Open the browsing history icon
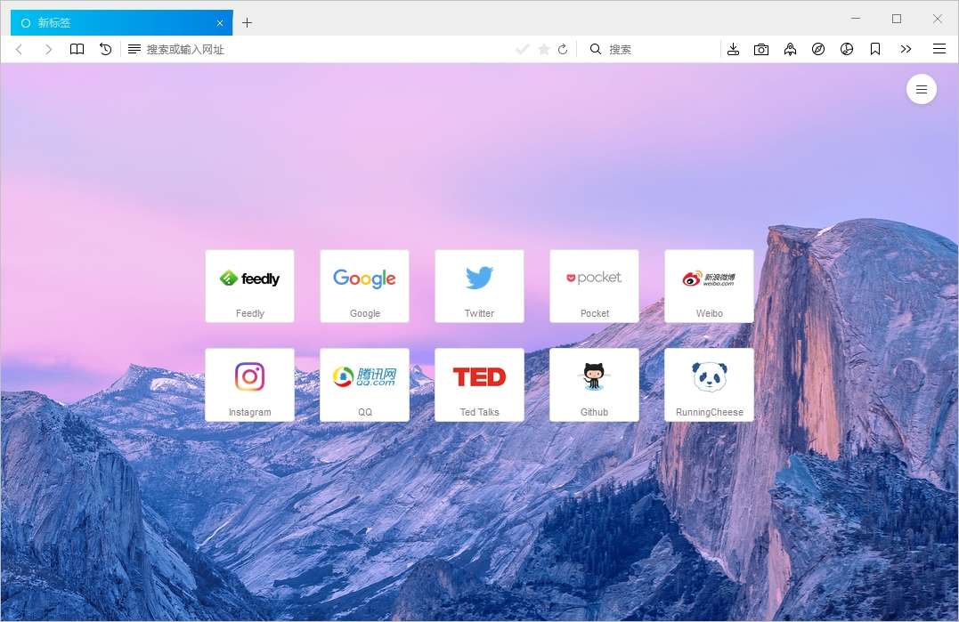 pyautogui.click(x=106, y=49)
